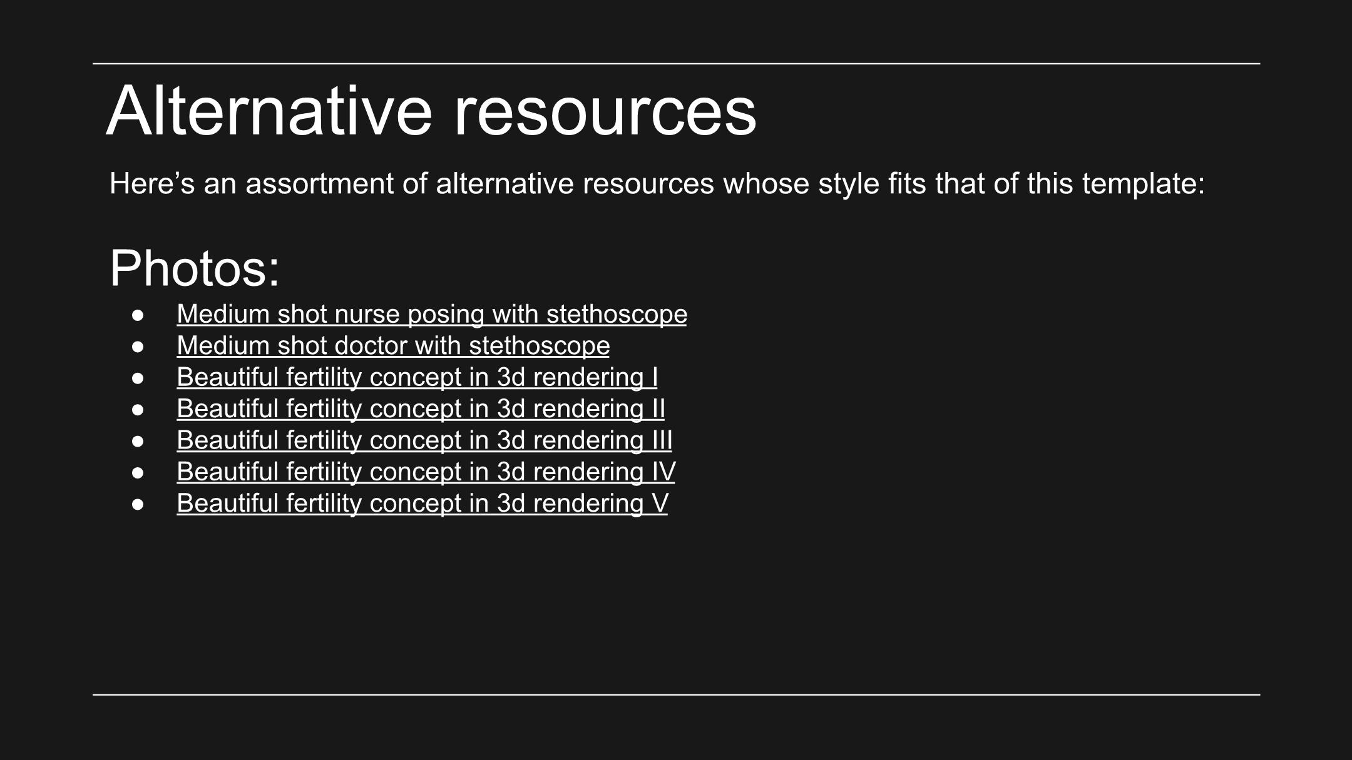Open fertility concept 3d rendering II link

pos(421,408)
